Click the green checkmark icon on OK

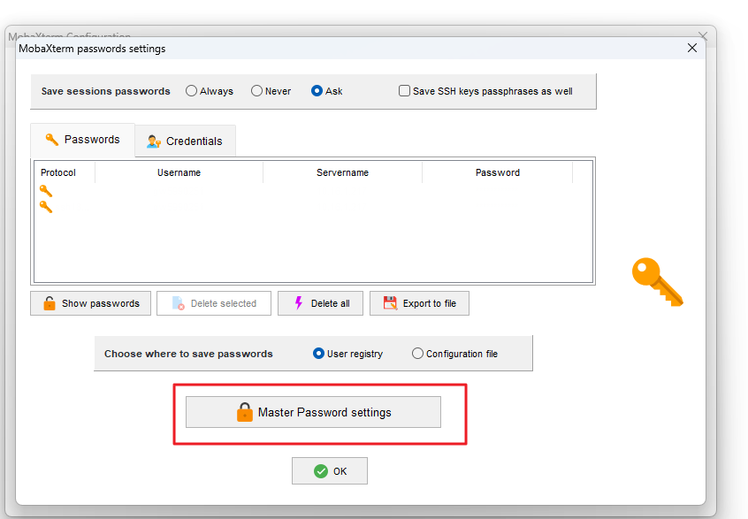(x=321, y=471)
